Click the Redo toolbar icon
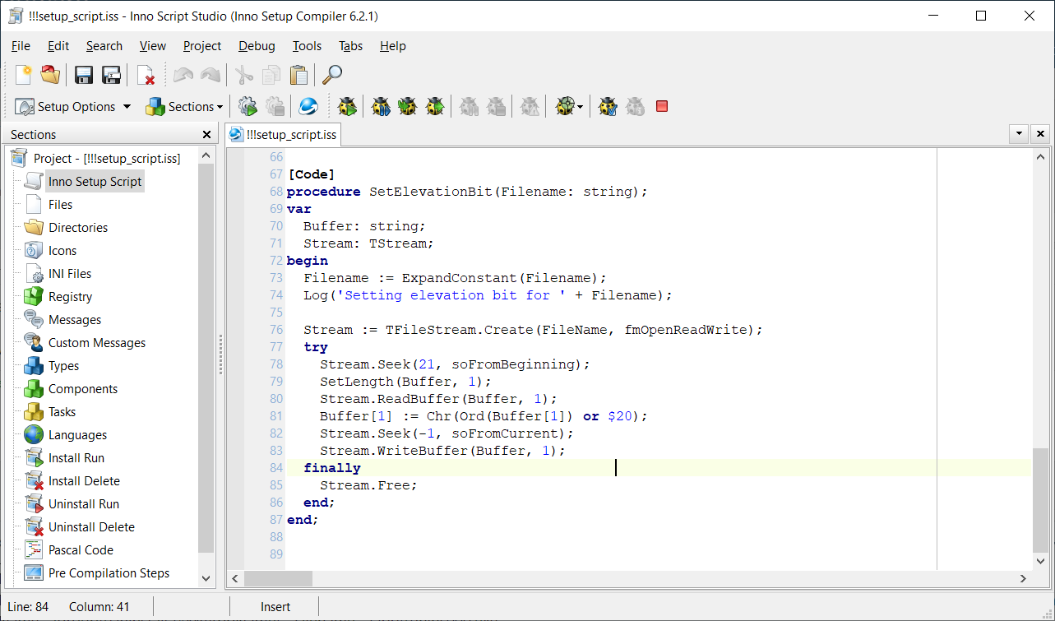 (211, 75)
